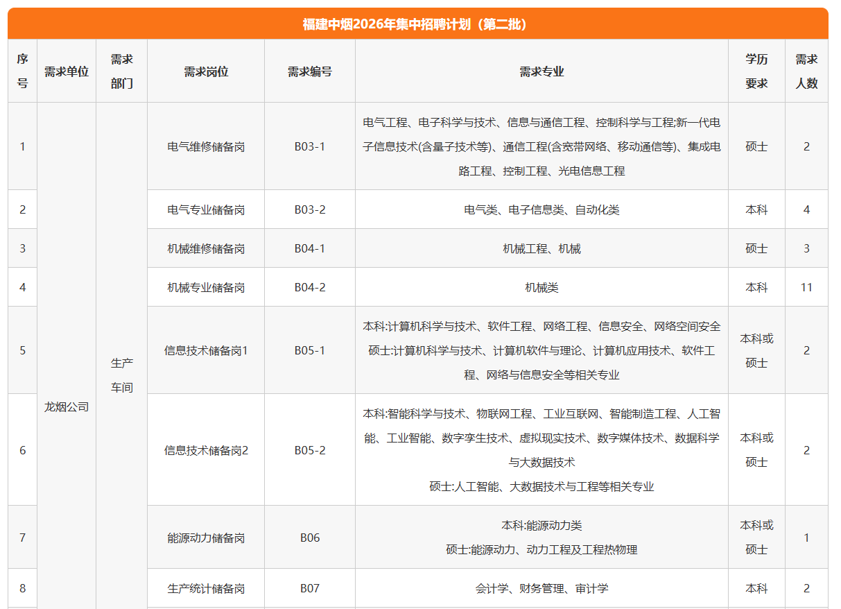Click the 福建中烟2026年集中招聘计划 title banner
The height and width of the screenshot is (609, 841).
(x=417, y=24)
